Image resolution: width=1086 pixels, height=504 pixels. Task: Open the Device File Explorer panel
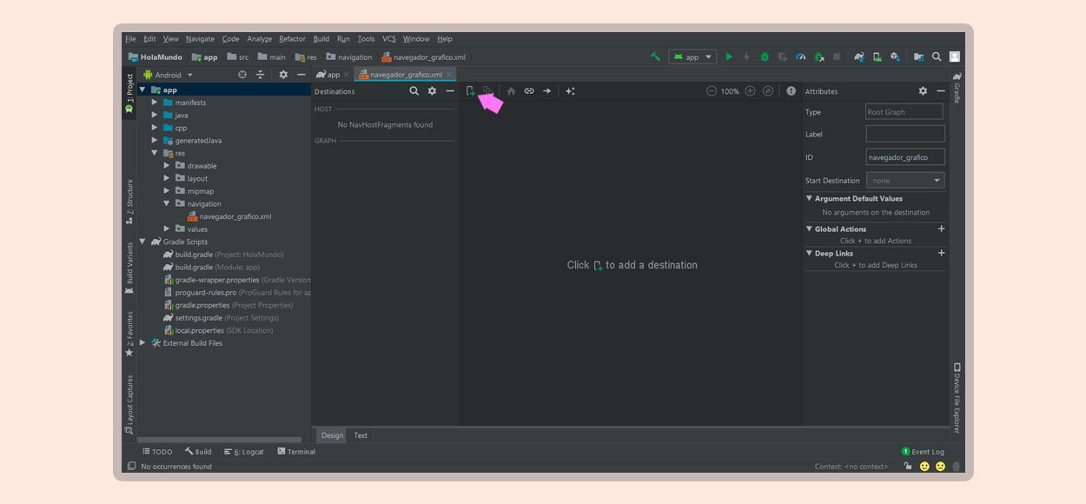pyautogui.click(x=957, y=397)
